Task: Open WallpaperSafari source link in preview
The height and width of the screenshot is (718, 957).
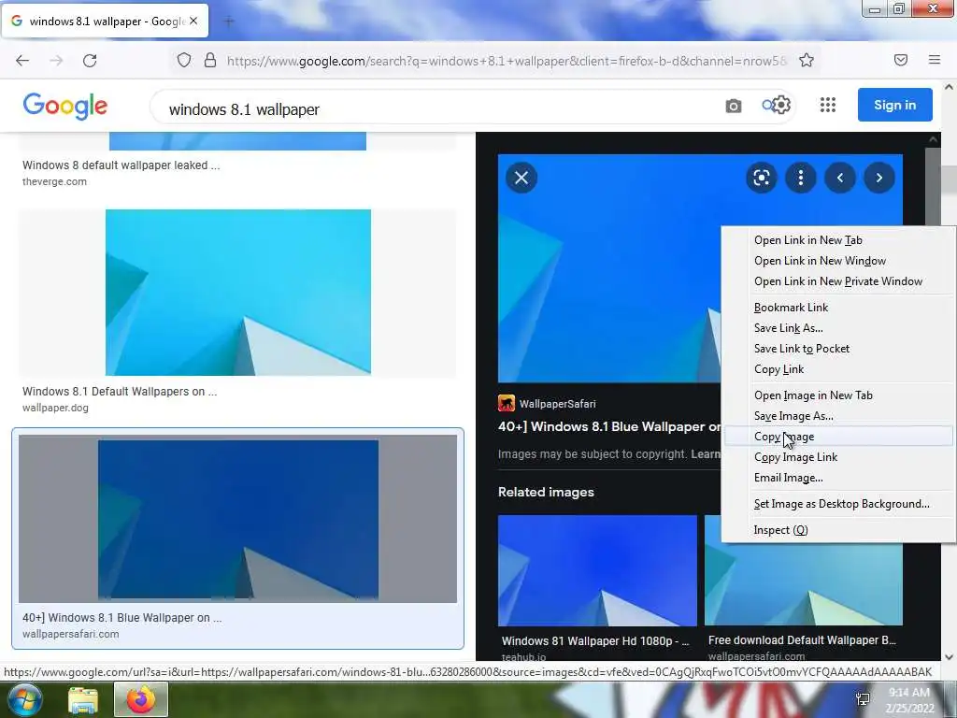Action: tap(557, 404)
